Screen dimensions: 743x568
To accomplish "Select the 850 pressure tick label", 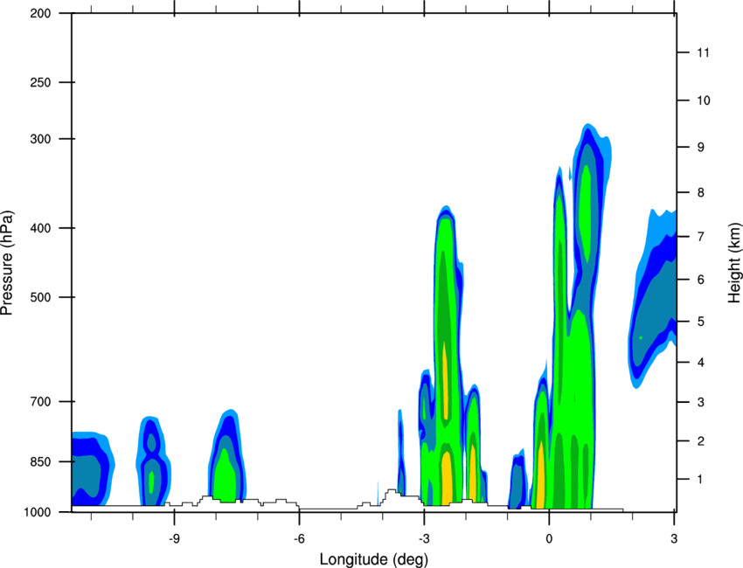I will 40,461.
